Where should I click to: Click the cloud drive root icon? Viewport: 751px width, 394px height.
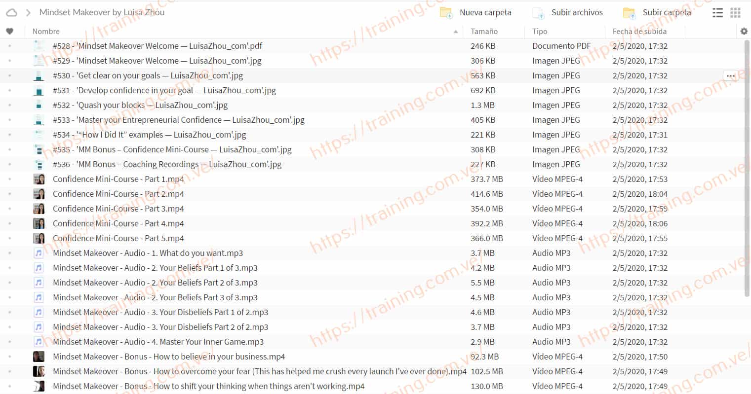(x=11, y=12)
